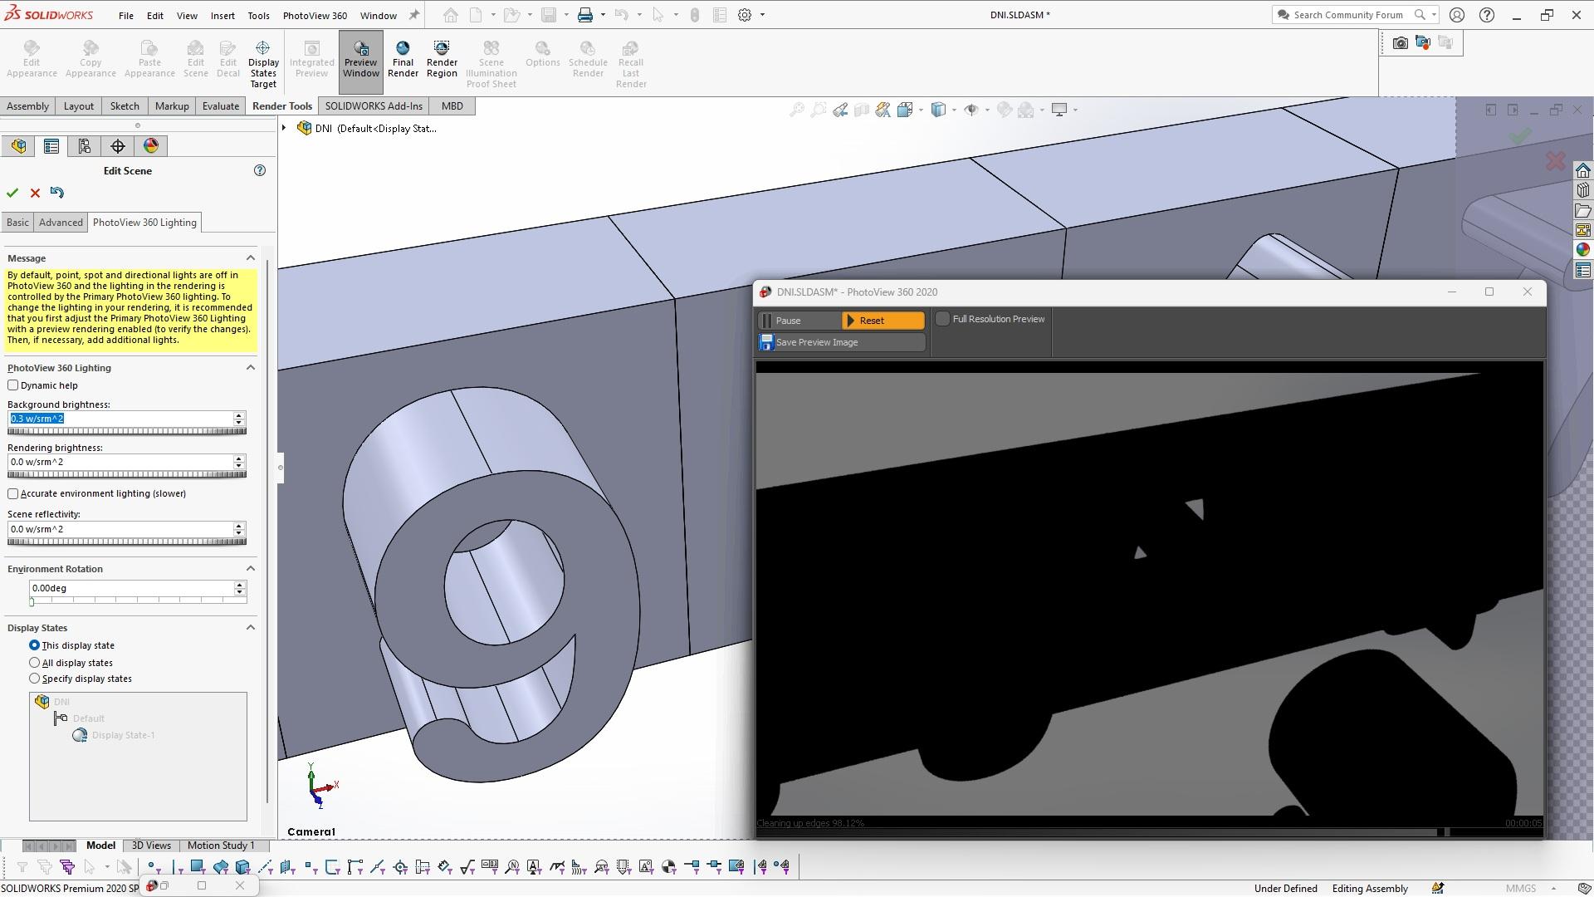This screenshot has width=1594, height=897.
Task: Open the Options gear in title bar
Action: (x=745, y=15)
